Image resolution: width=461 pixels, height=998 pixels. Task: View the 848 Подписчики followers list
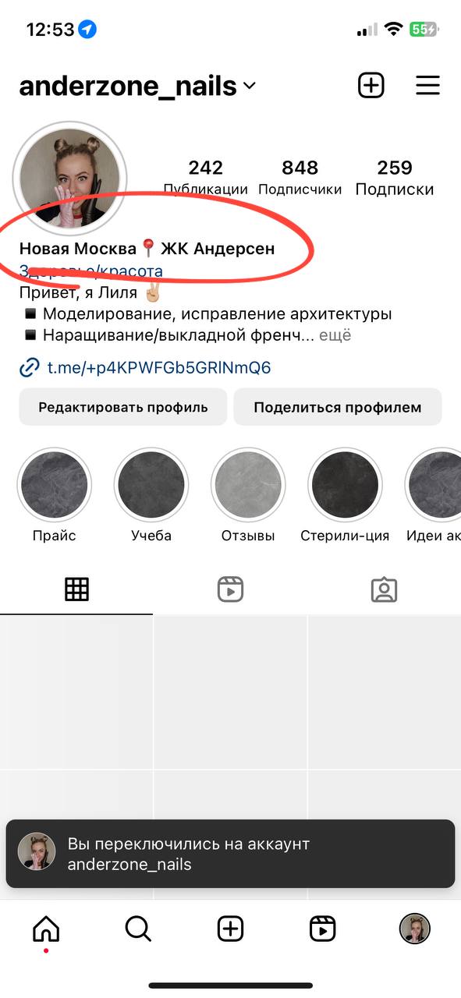coord(300,178)
